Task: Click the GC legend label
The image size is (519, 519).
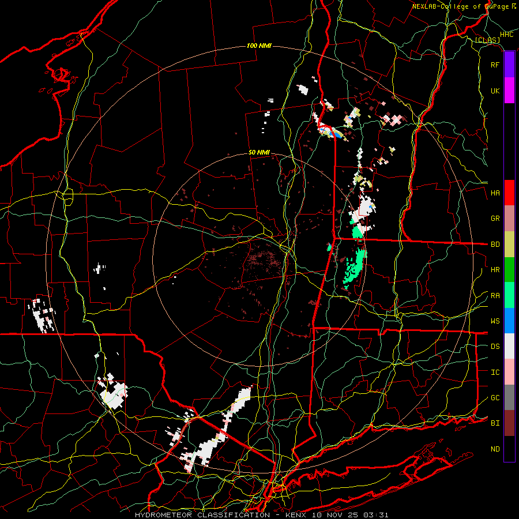Action: pyautogui.click(x=495, y=398)
